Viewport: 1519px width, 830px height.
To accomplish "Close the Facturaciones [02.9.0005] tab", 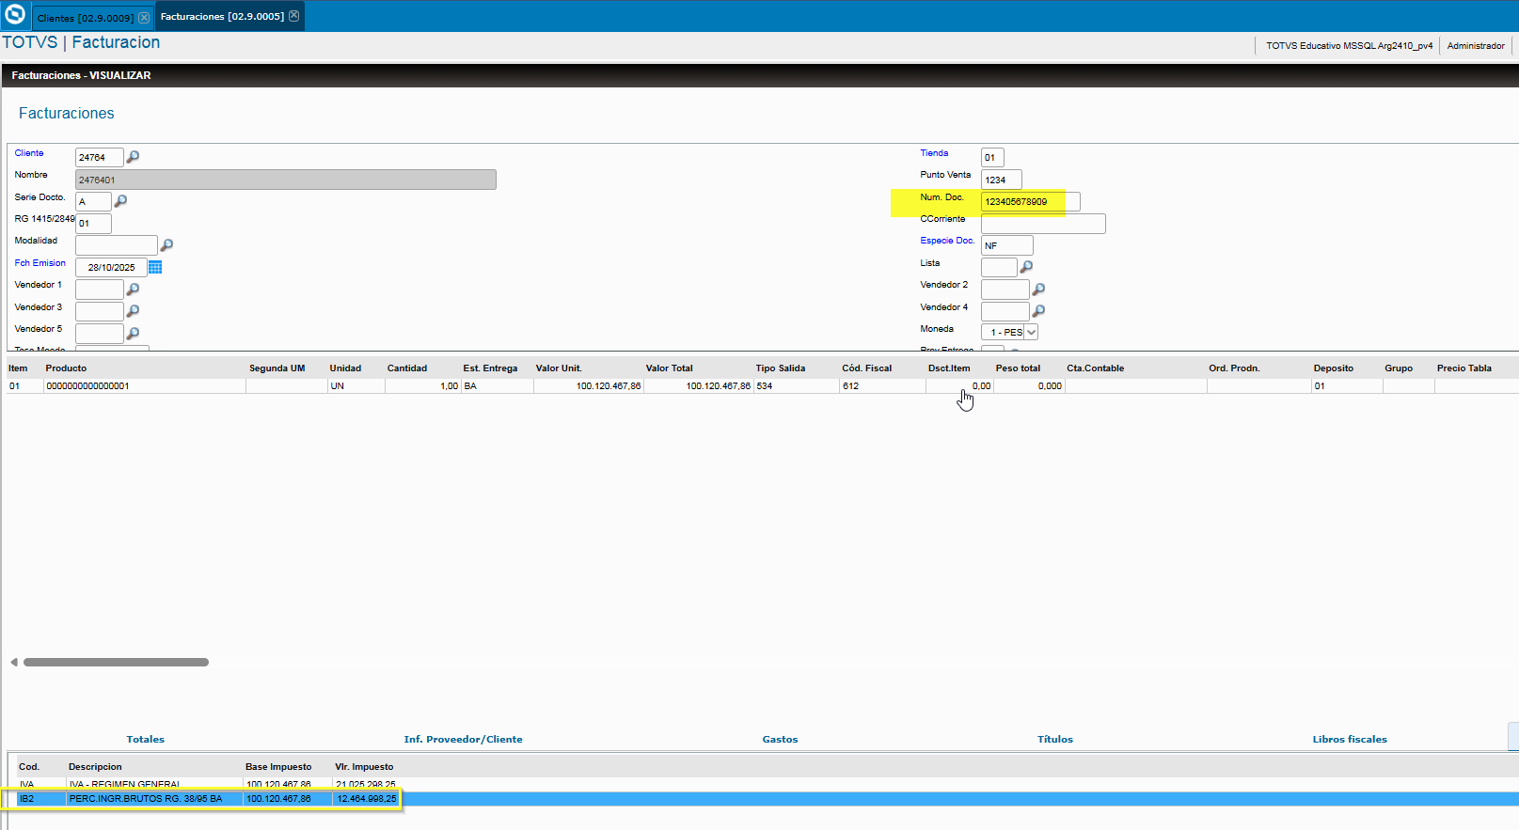I will pyautogui.click(x=294, y=16).
